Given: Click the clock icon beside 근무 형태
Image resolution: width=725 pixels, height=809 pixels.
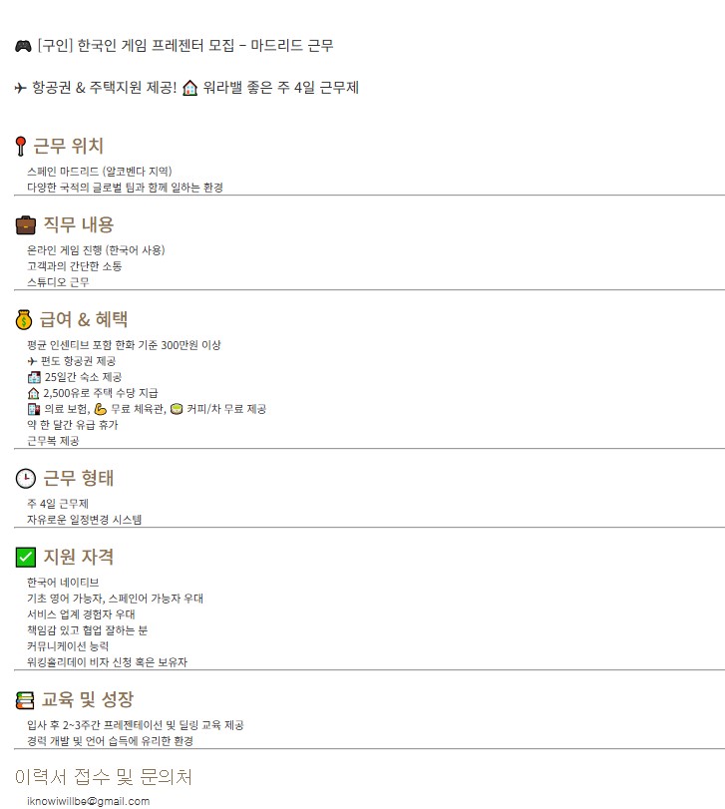Looking at the screenshot, I should [x=25, y=479].
